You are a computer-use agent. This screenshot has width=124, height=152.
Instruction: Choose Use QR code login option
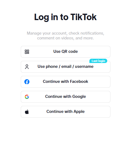[65, 52]
